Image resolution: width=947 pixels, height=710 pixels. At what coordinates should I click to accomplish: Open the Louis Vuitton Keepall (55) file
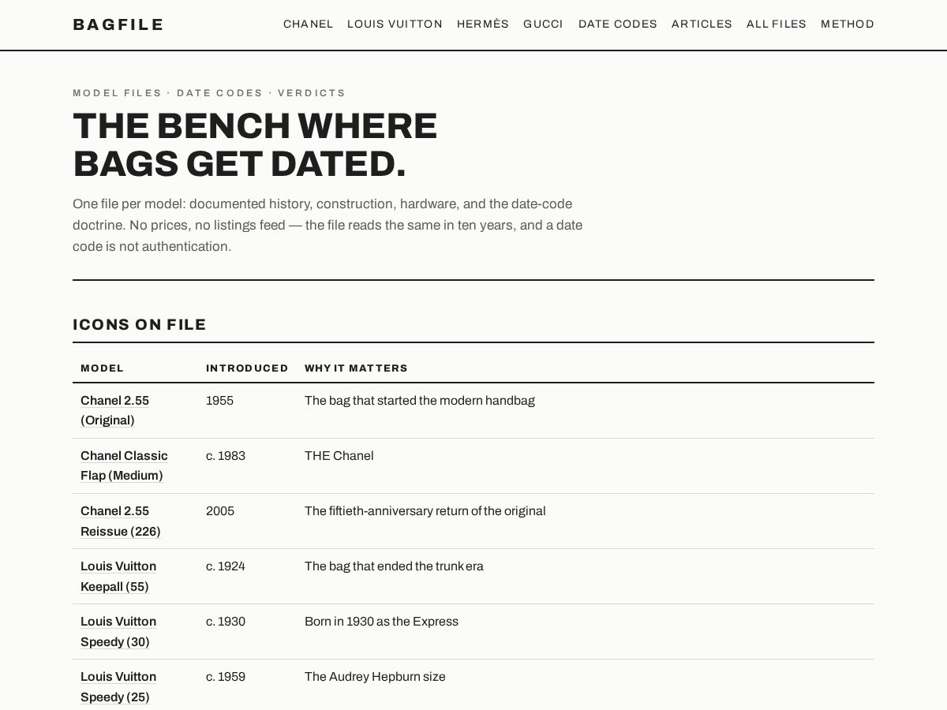pyautogui.click(x=118, y=577)
